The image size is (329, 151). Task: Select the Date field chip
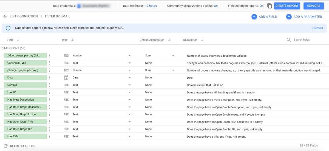[25, 78]
